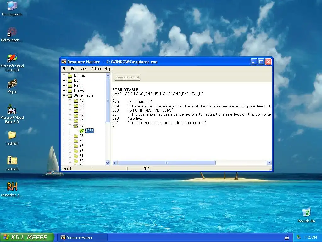Open the View menu
322x242 pixels.
coord(84,69)
